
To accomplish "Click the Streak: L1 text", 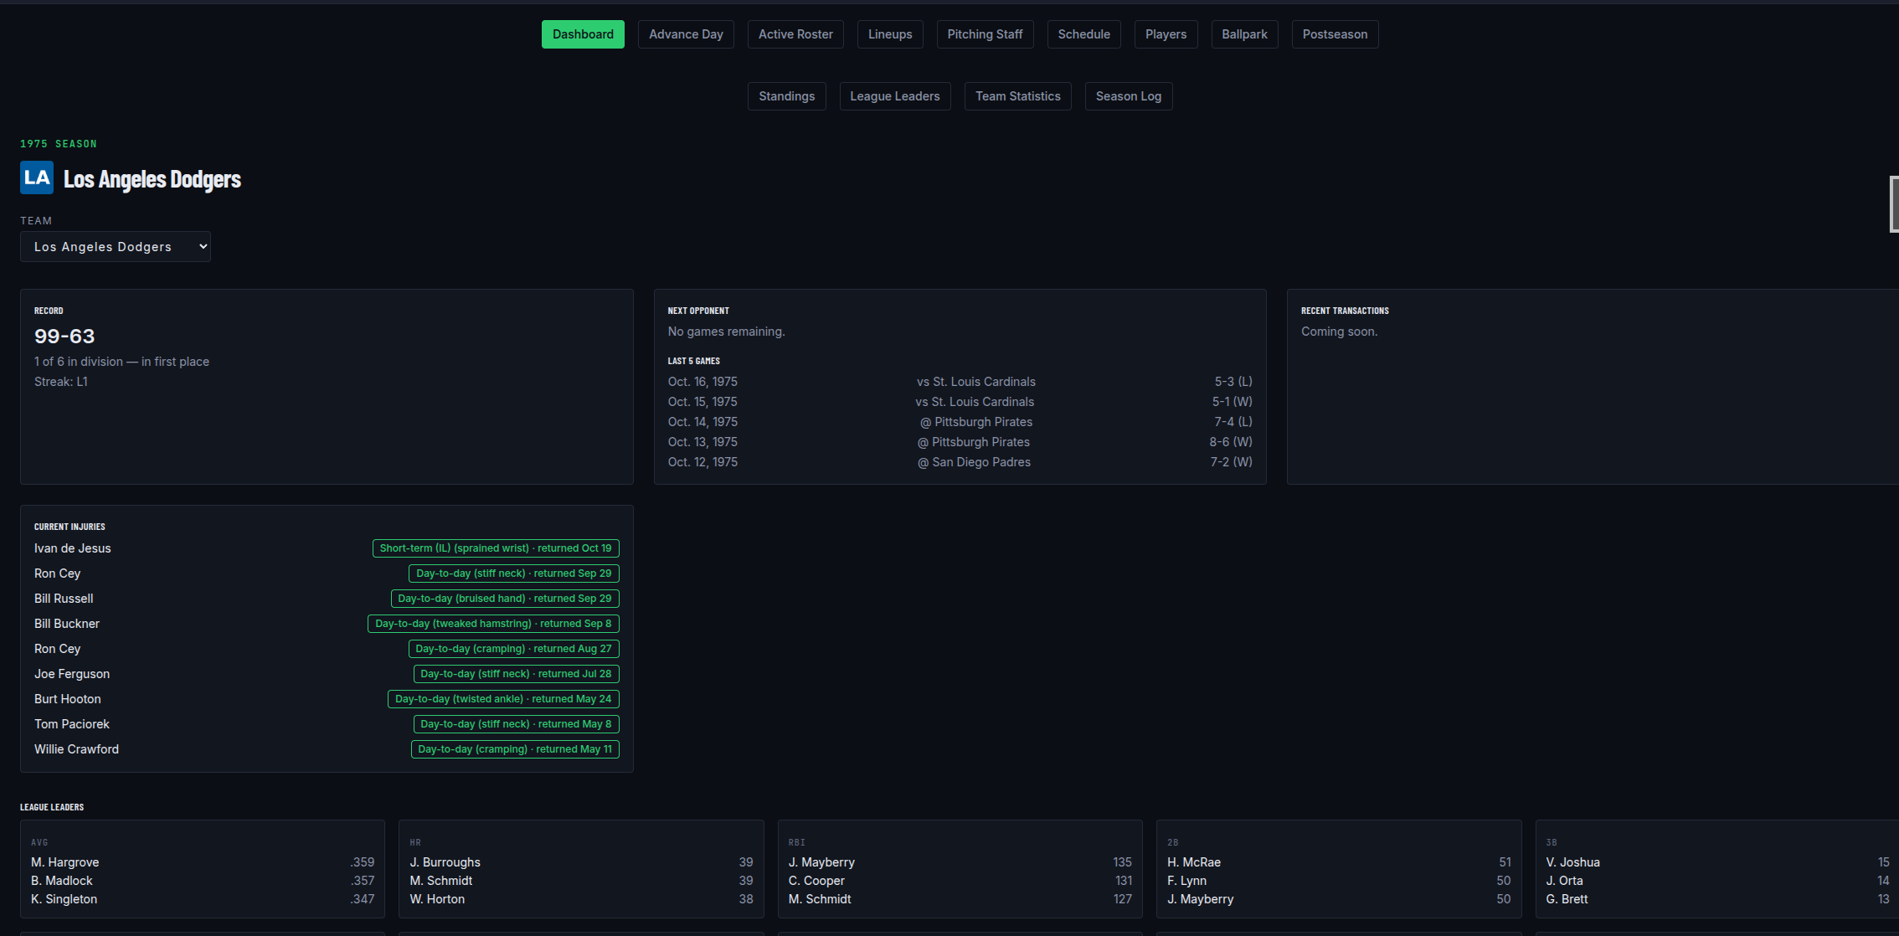I will (61, 382).
